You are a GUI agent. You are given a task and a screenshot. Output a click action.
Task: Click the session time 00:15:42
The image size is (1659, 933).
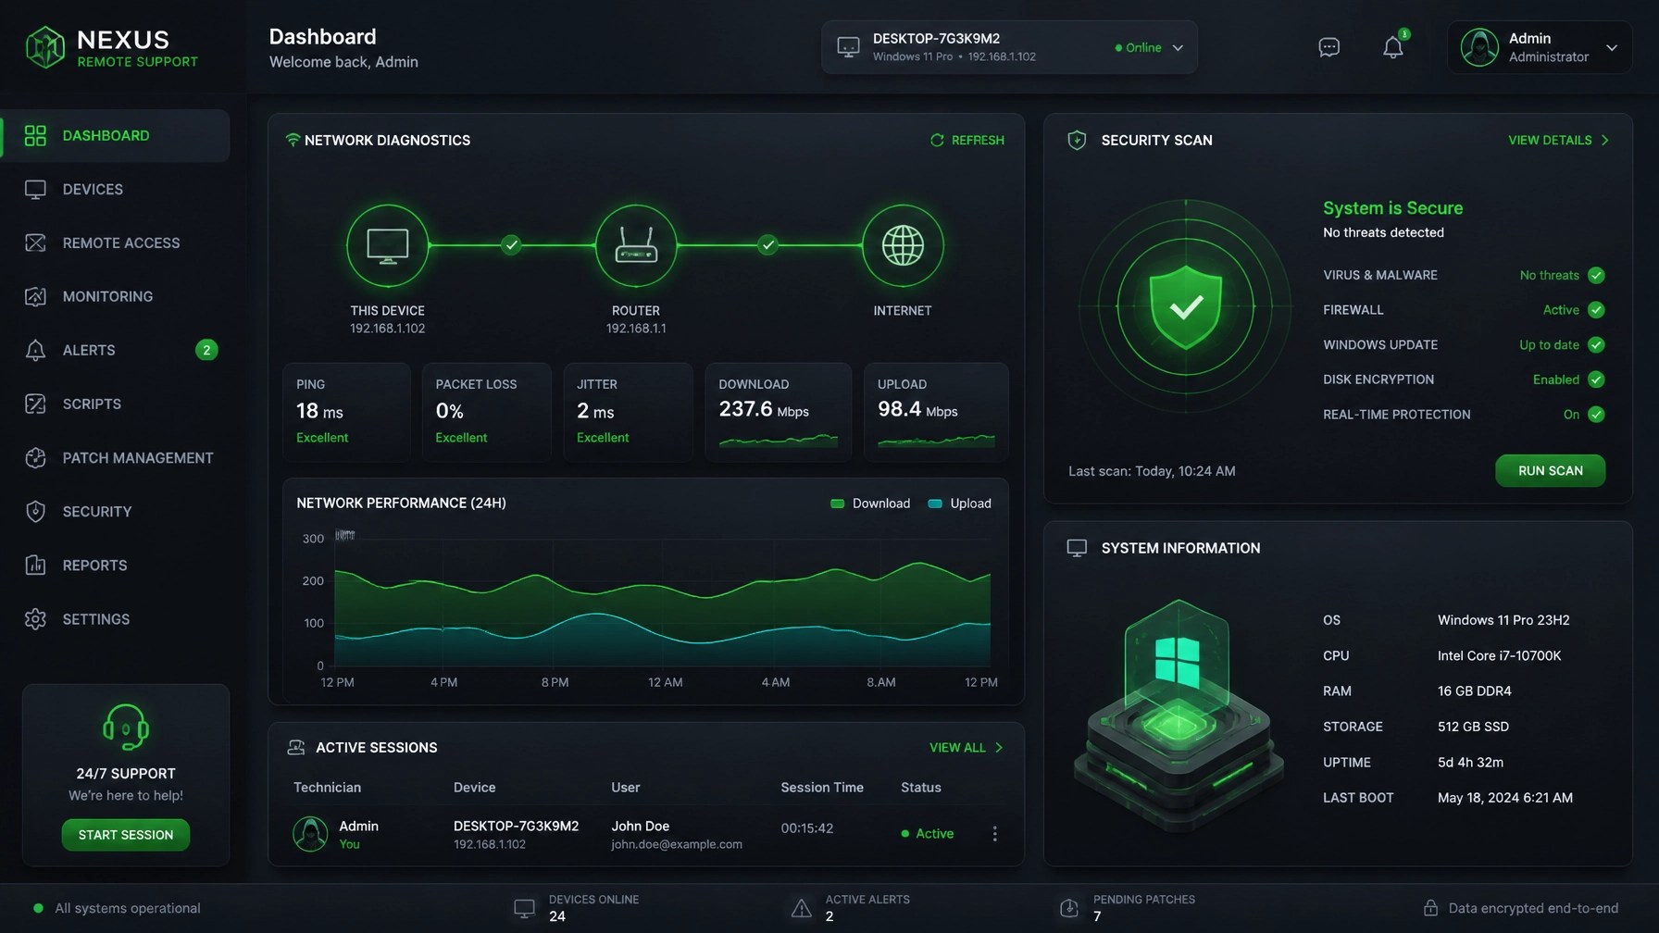807,828
